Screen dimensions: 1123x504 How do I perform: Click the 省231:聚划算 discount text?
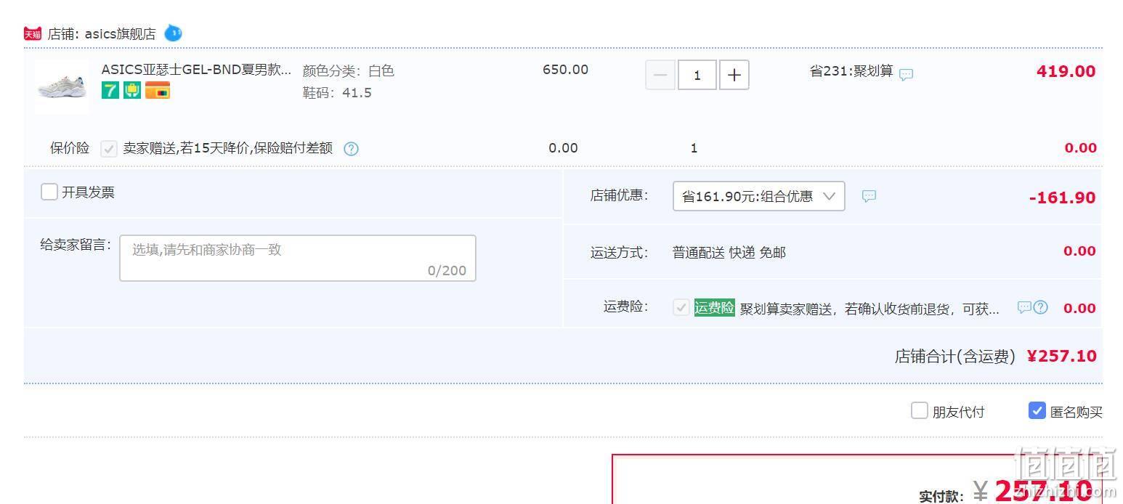pyautogui.click(x=851, y=71)
